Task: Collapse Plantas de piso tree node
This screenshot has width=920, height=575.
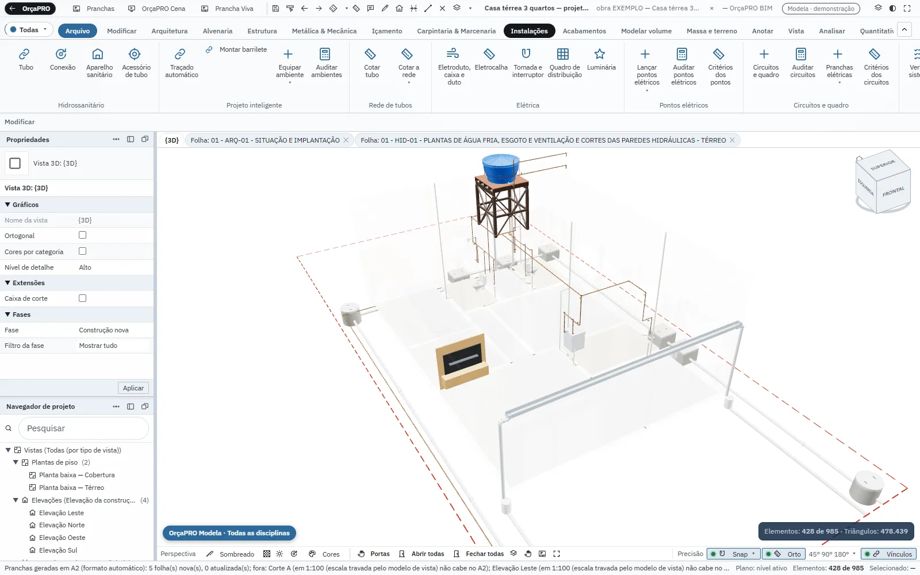Action: [x=16, y=462]
